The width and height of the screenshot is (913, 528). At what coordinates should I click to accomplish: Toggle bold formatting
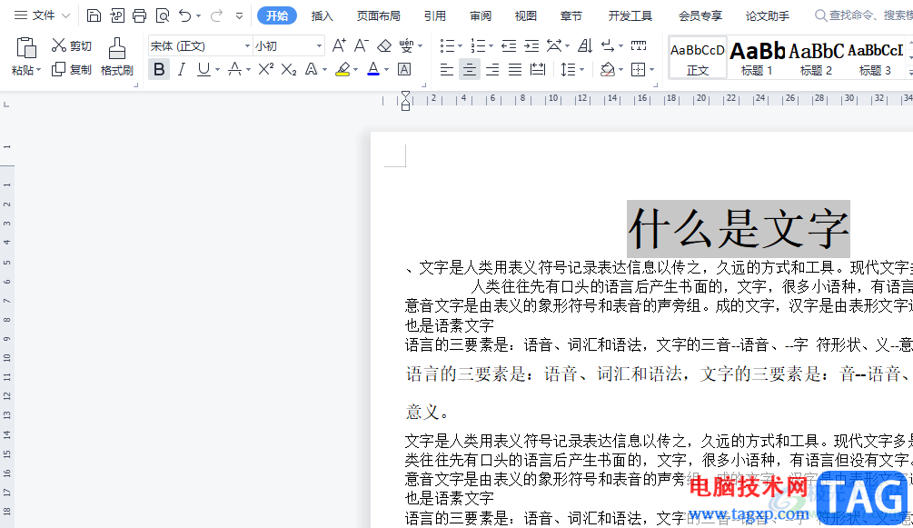pyautogui.click(x=159, y=69)
